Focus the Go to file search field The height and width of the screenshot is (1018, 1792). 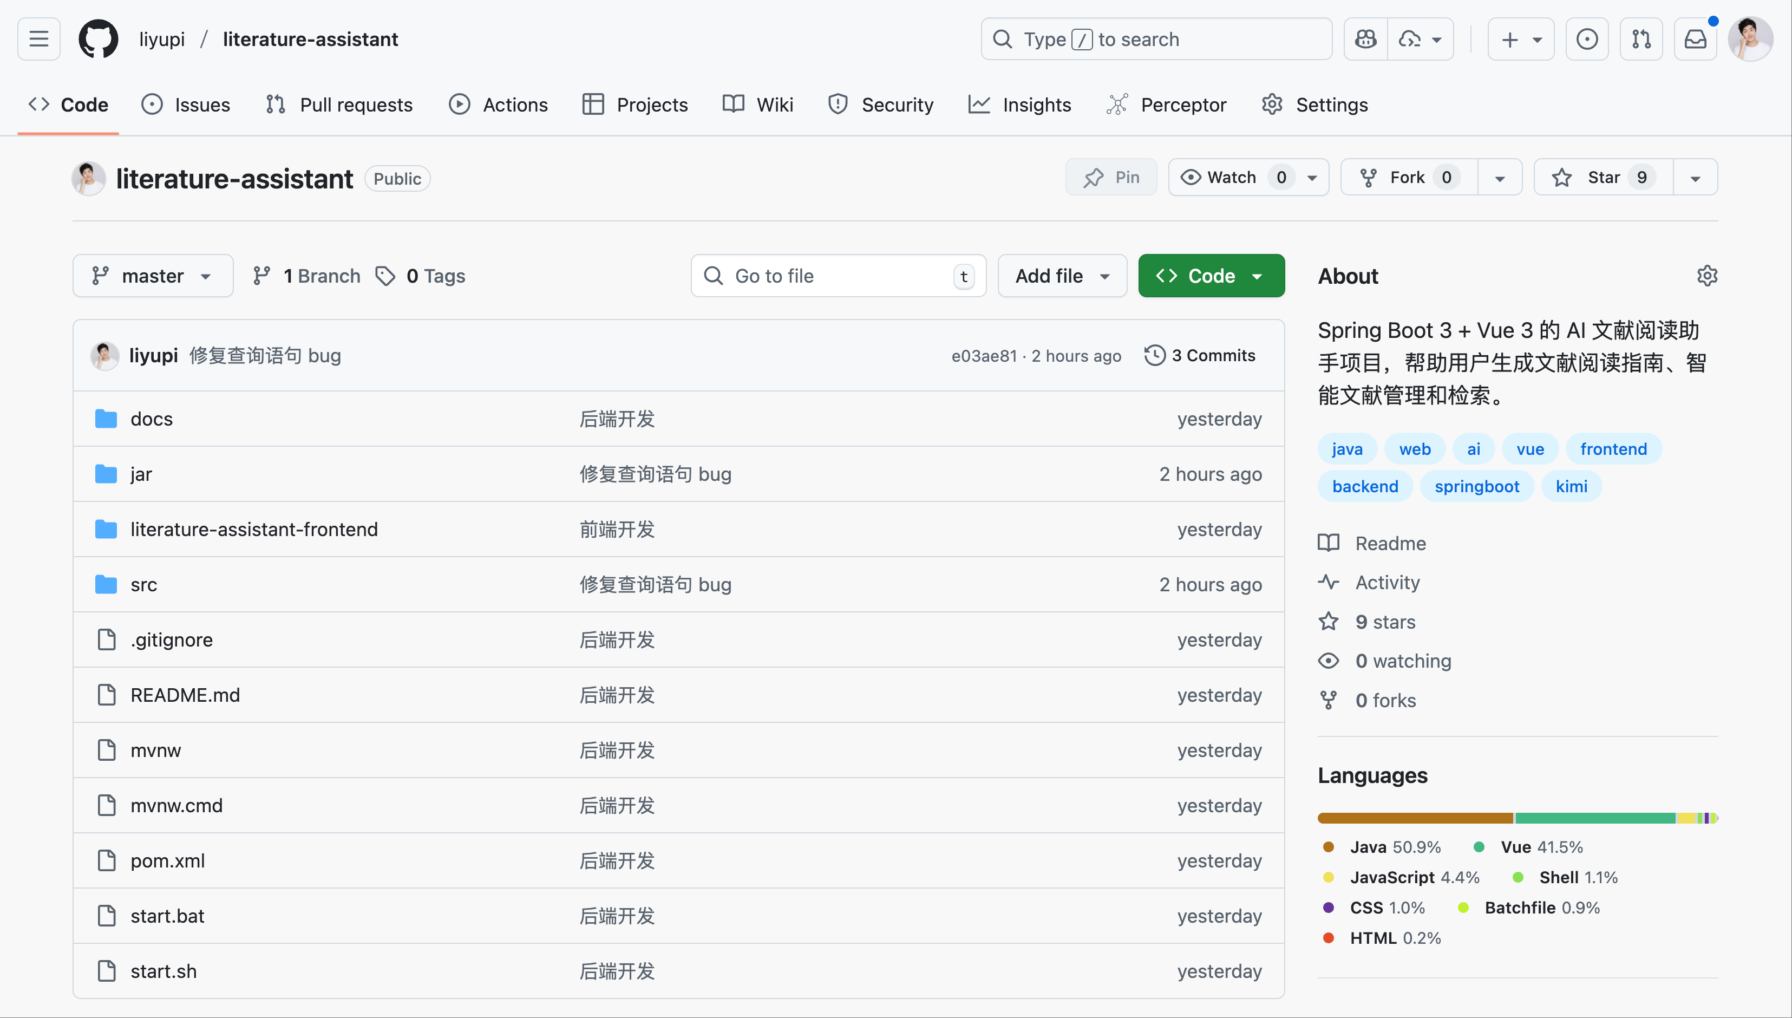point(838,276)
